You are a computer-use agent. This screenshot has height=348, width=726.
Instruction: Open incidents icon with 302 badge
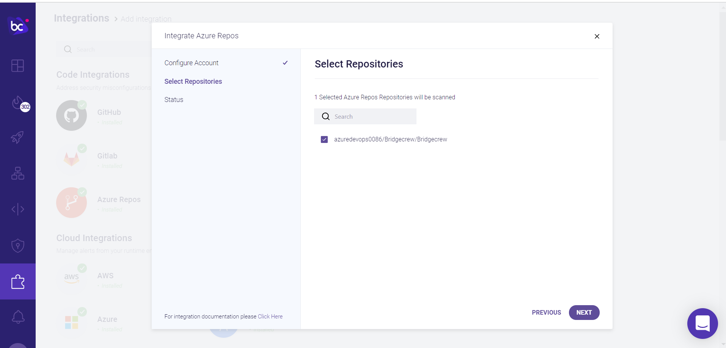coord(18,102)
